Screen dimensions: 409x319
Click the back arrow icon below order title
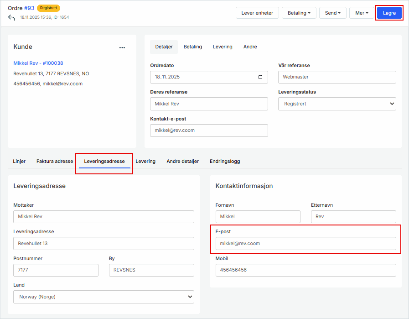click(12, 17)
